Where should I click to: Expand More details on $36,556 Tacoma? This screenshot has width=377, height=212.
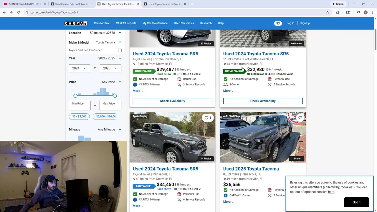228,202
